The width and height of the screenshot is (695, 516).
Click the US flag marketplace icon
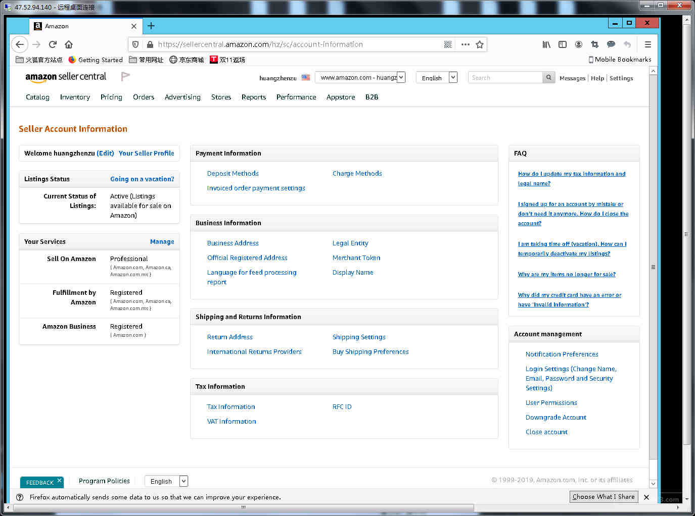pyautogui.click(x=306, y=78)
